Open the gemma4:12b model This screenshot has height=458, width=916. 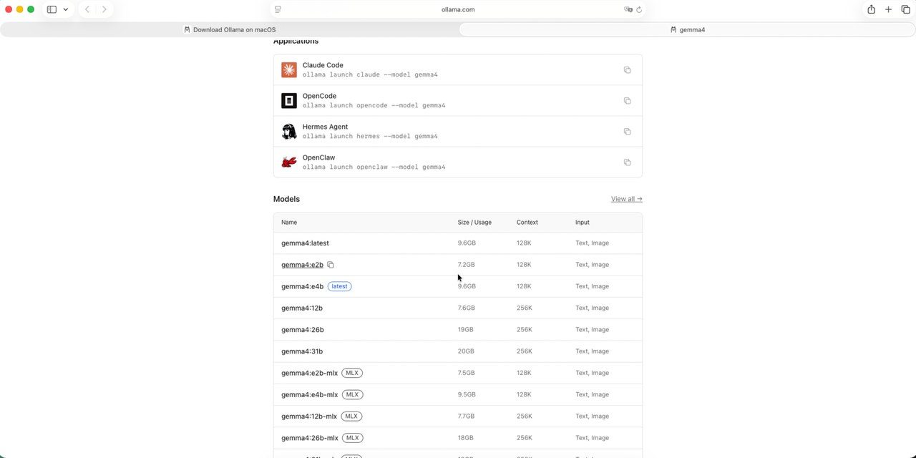point(302,308)
